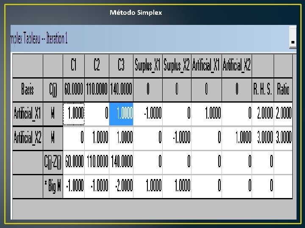Click the Artificial_X1 column header

pyautogui.click(x=206, y=66)
